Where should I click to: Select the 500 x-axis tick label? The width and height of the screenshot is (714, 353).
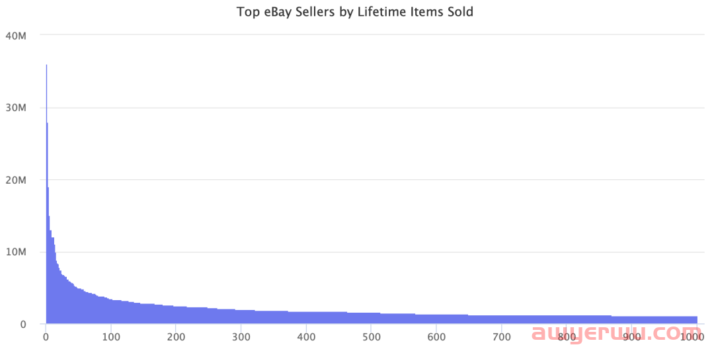click(372, 337)
